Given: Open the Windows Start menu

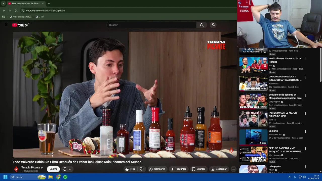Looking at the screenshot, I should (5, 177).
